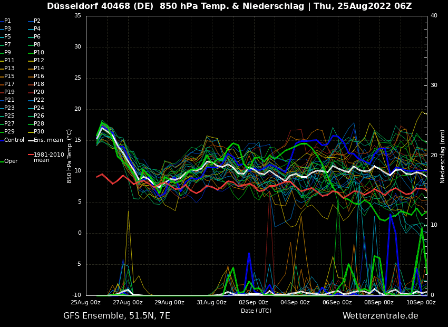Click the P10 legend entry

pos(38,53)
